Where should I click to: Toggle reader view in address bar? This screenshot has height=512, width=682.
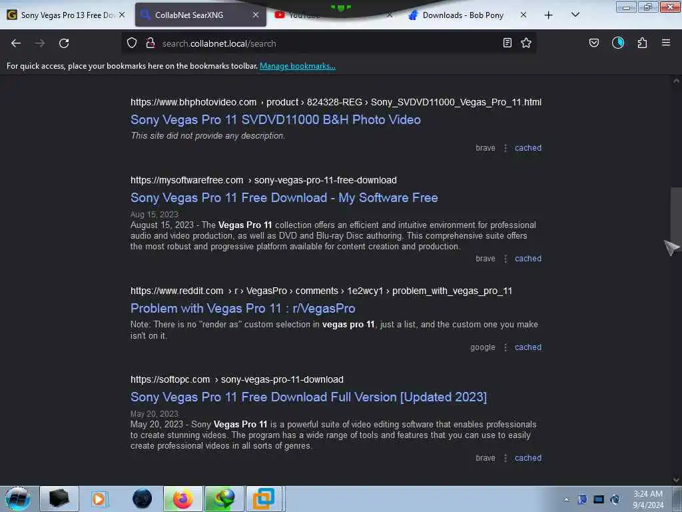click(507, 43)
